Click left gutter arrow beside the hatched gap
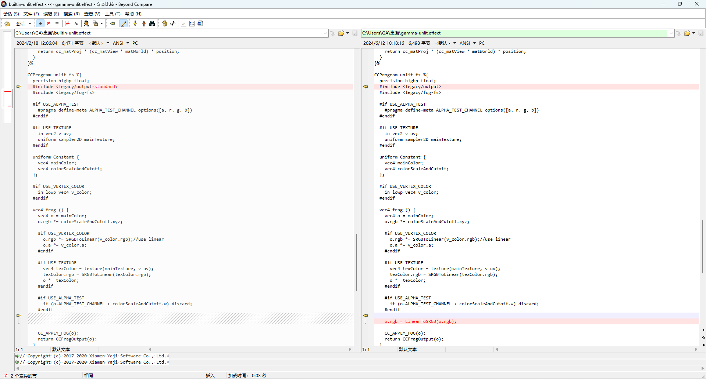This screenshot has height=379, width=706. [19, 316]
